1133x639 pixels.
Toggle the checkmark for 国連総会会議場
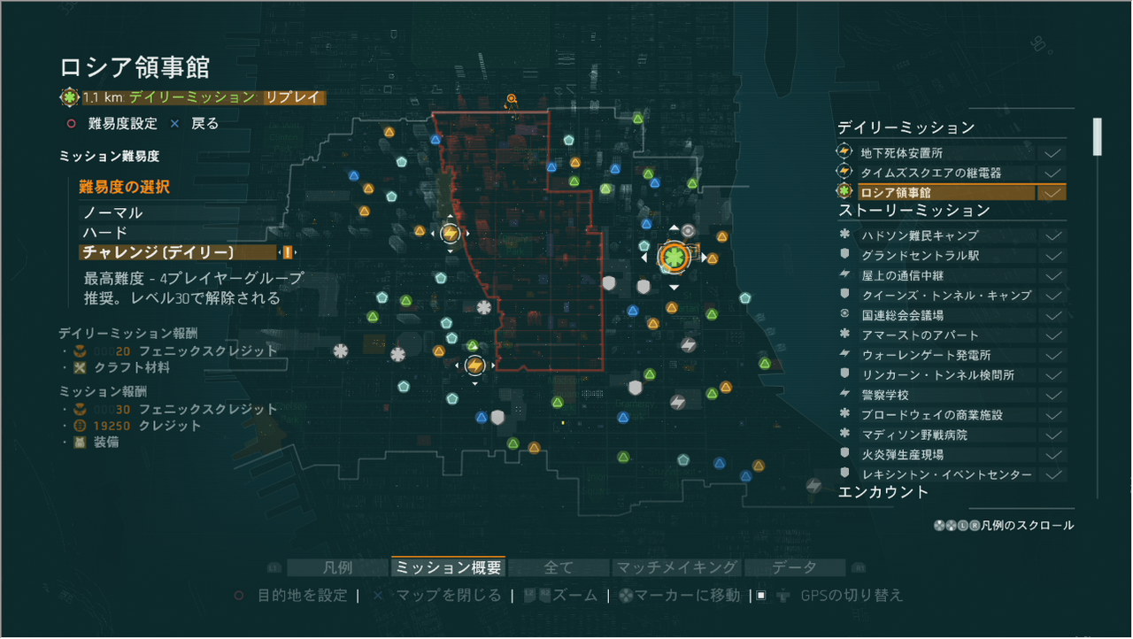(1052, 315)
